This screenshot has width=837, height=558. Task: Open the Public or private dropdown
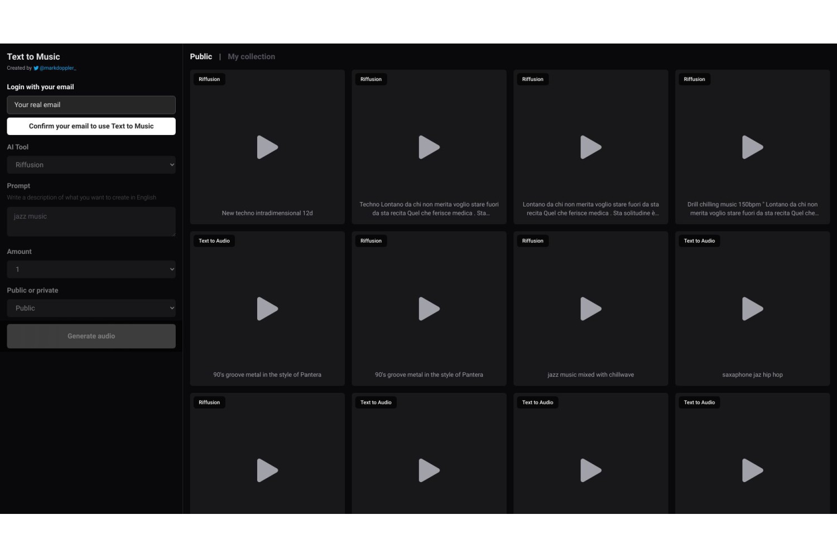[91, 308]
